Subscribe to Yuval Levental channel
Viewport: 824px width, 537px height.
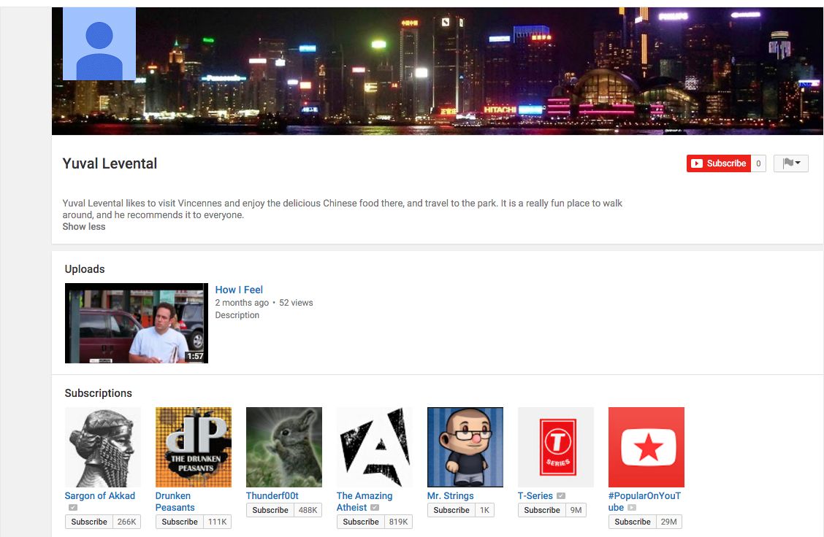tap(718, 163)
